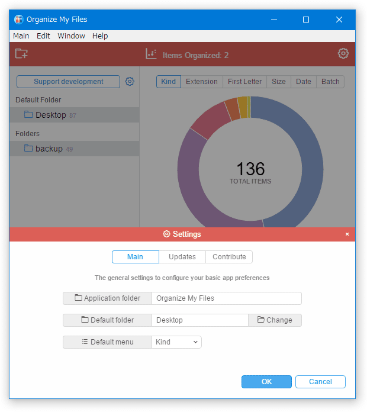Switch to the Updates settings tab

coord(182,257)
